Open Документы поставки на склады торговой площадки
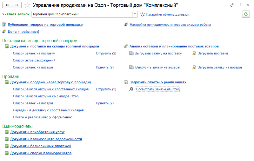 pyautogui.click(x=55, y=46)
